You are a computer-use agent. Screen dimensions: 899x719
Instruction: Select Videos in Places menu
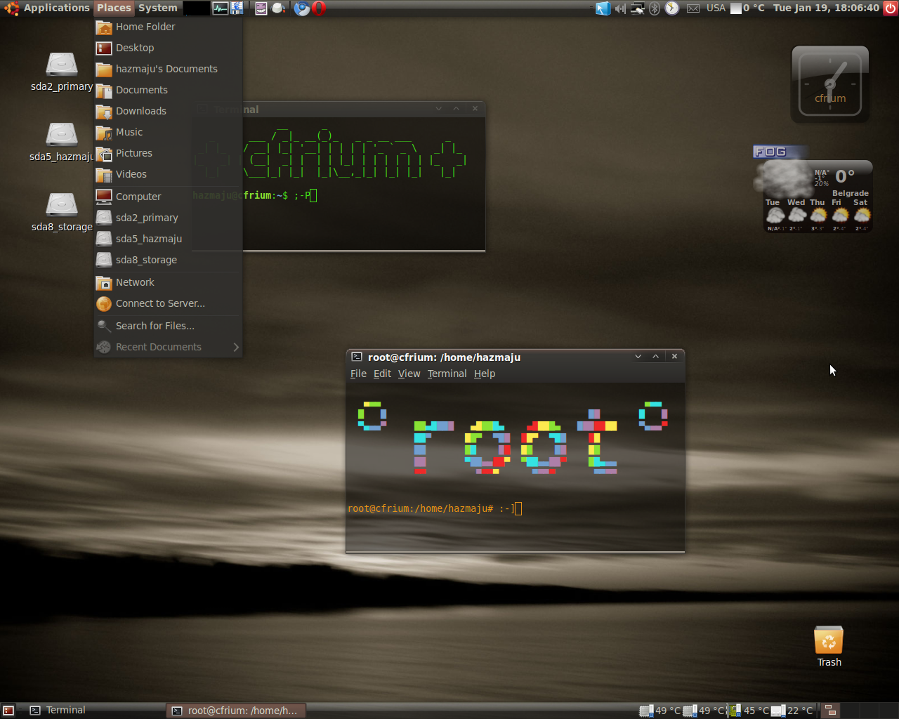(x=169, y=174)
